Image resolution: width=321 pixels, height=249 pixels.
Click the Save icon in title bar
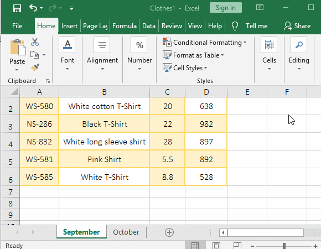pos(17,8)
